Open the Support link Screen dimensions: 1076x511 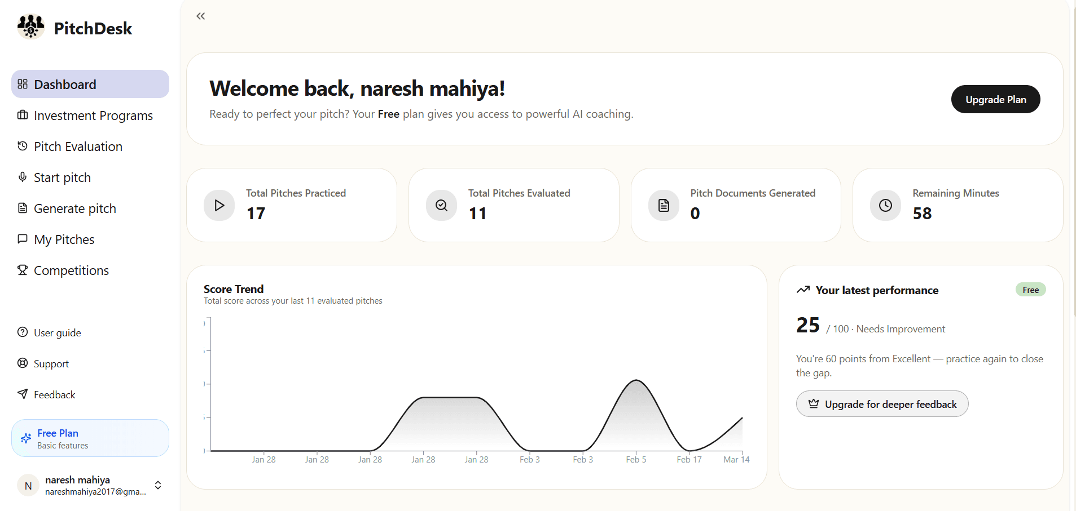coord(51,363)
